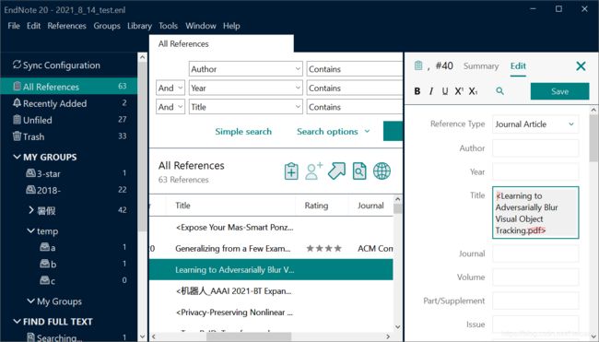Open the Title search field dropdown
The image size is (599, 342).
click(246, 107)
